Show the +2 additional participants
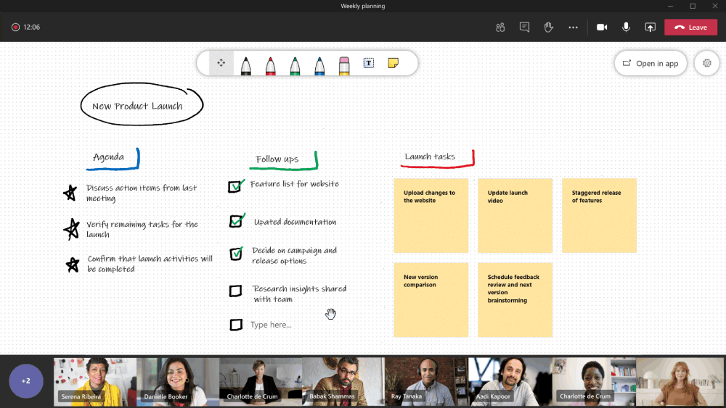The image size is (726, 408). coord(26,381)
